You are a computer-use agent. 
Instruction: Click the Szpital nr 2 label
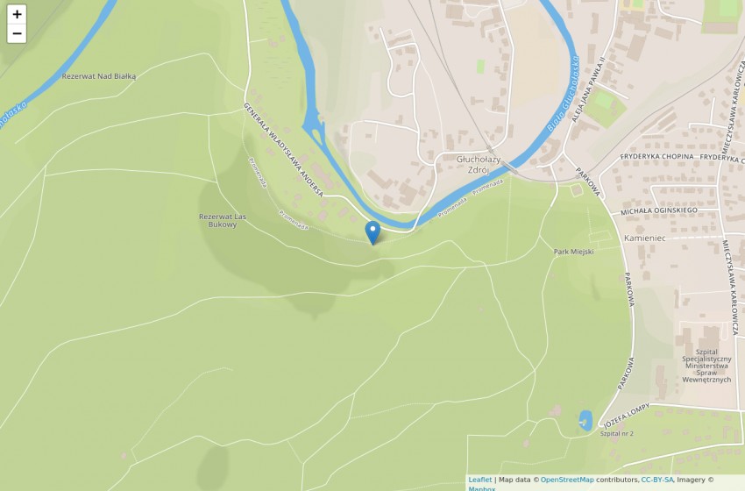coord(616,433)
